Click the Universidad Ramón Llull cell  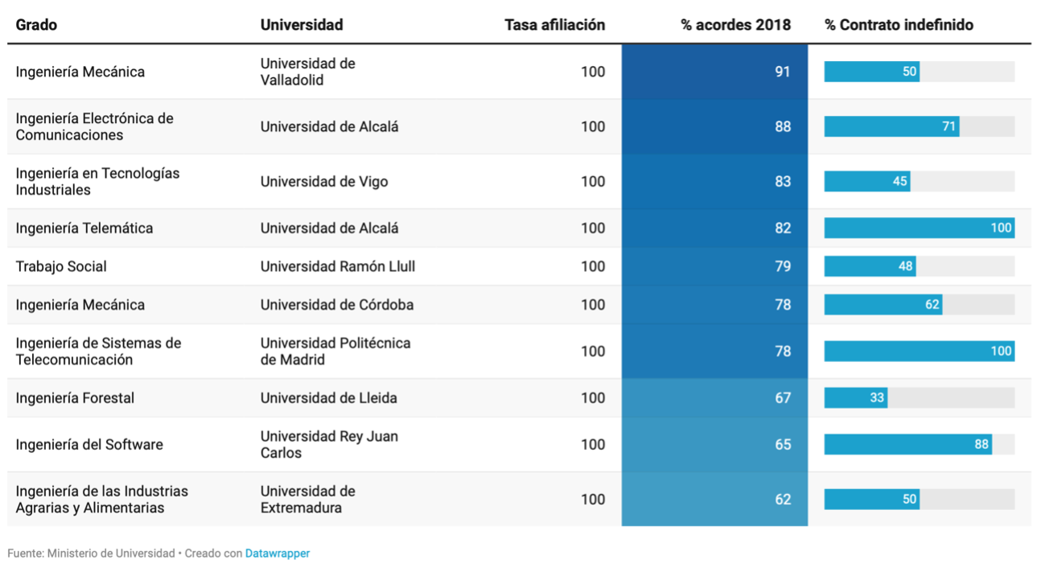(x=338, y=266)
